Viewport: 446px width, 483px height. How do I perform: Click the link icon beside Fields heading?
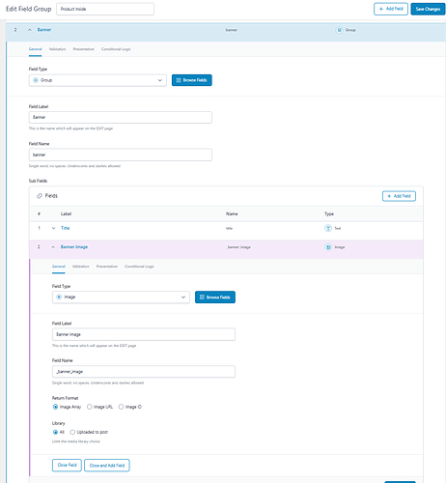40,196
